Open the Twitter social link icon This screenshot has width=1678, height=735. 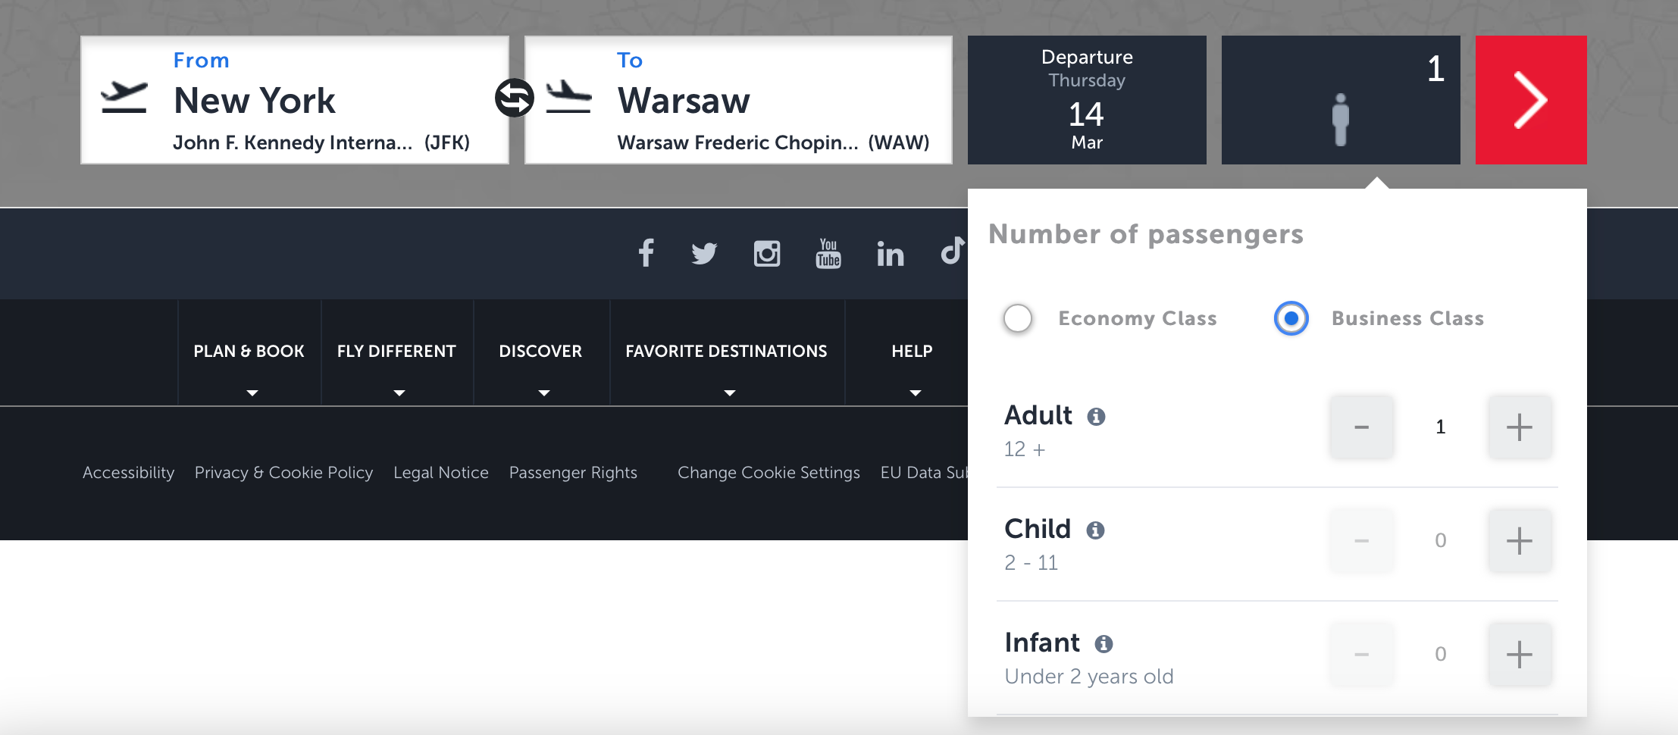(x=704, y=253)
